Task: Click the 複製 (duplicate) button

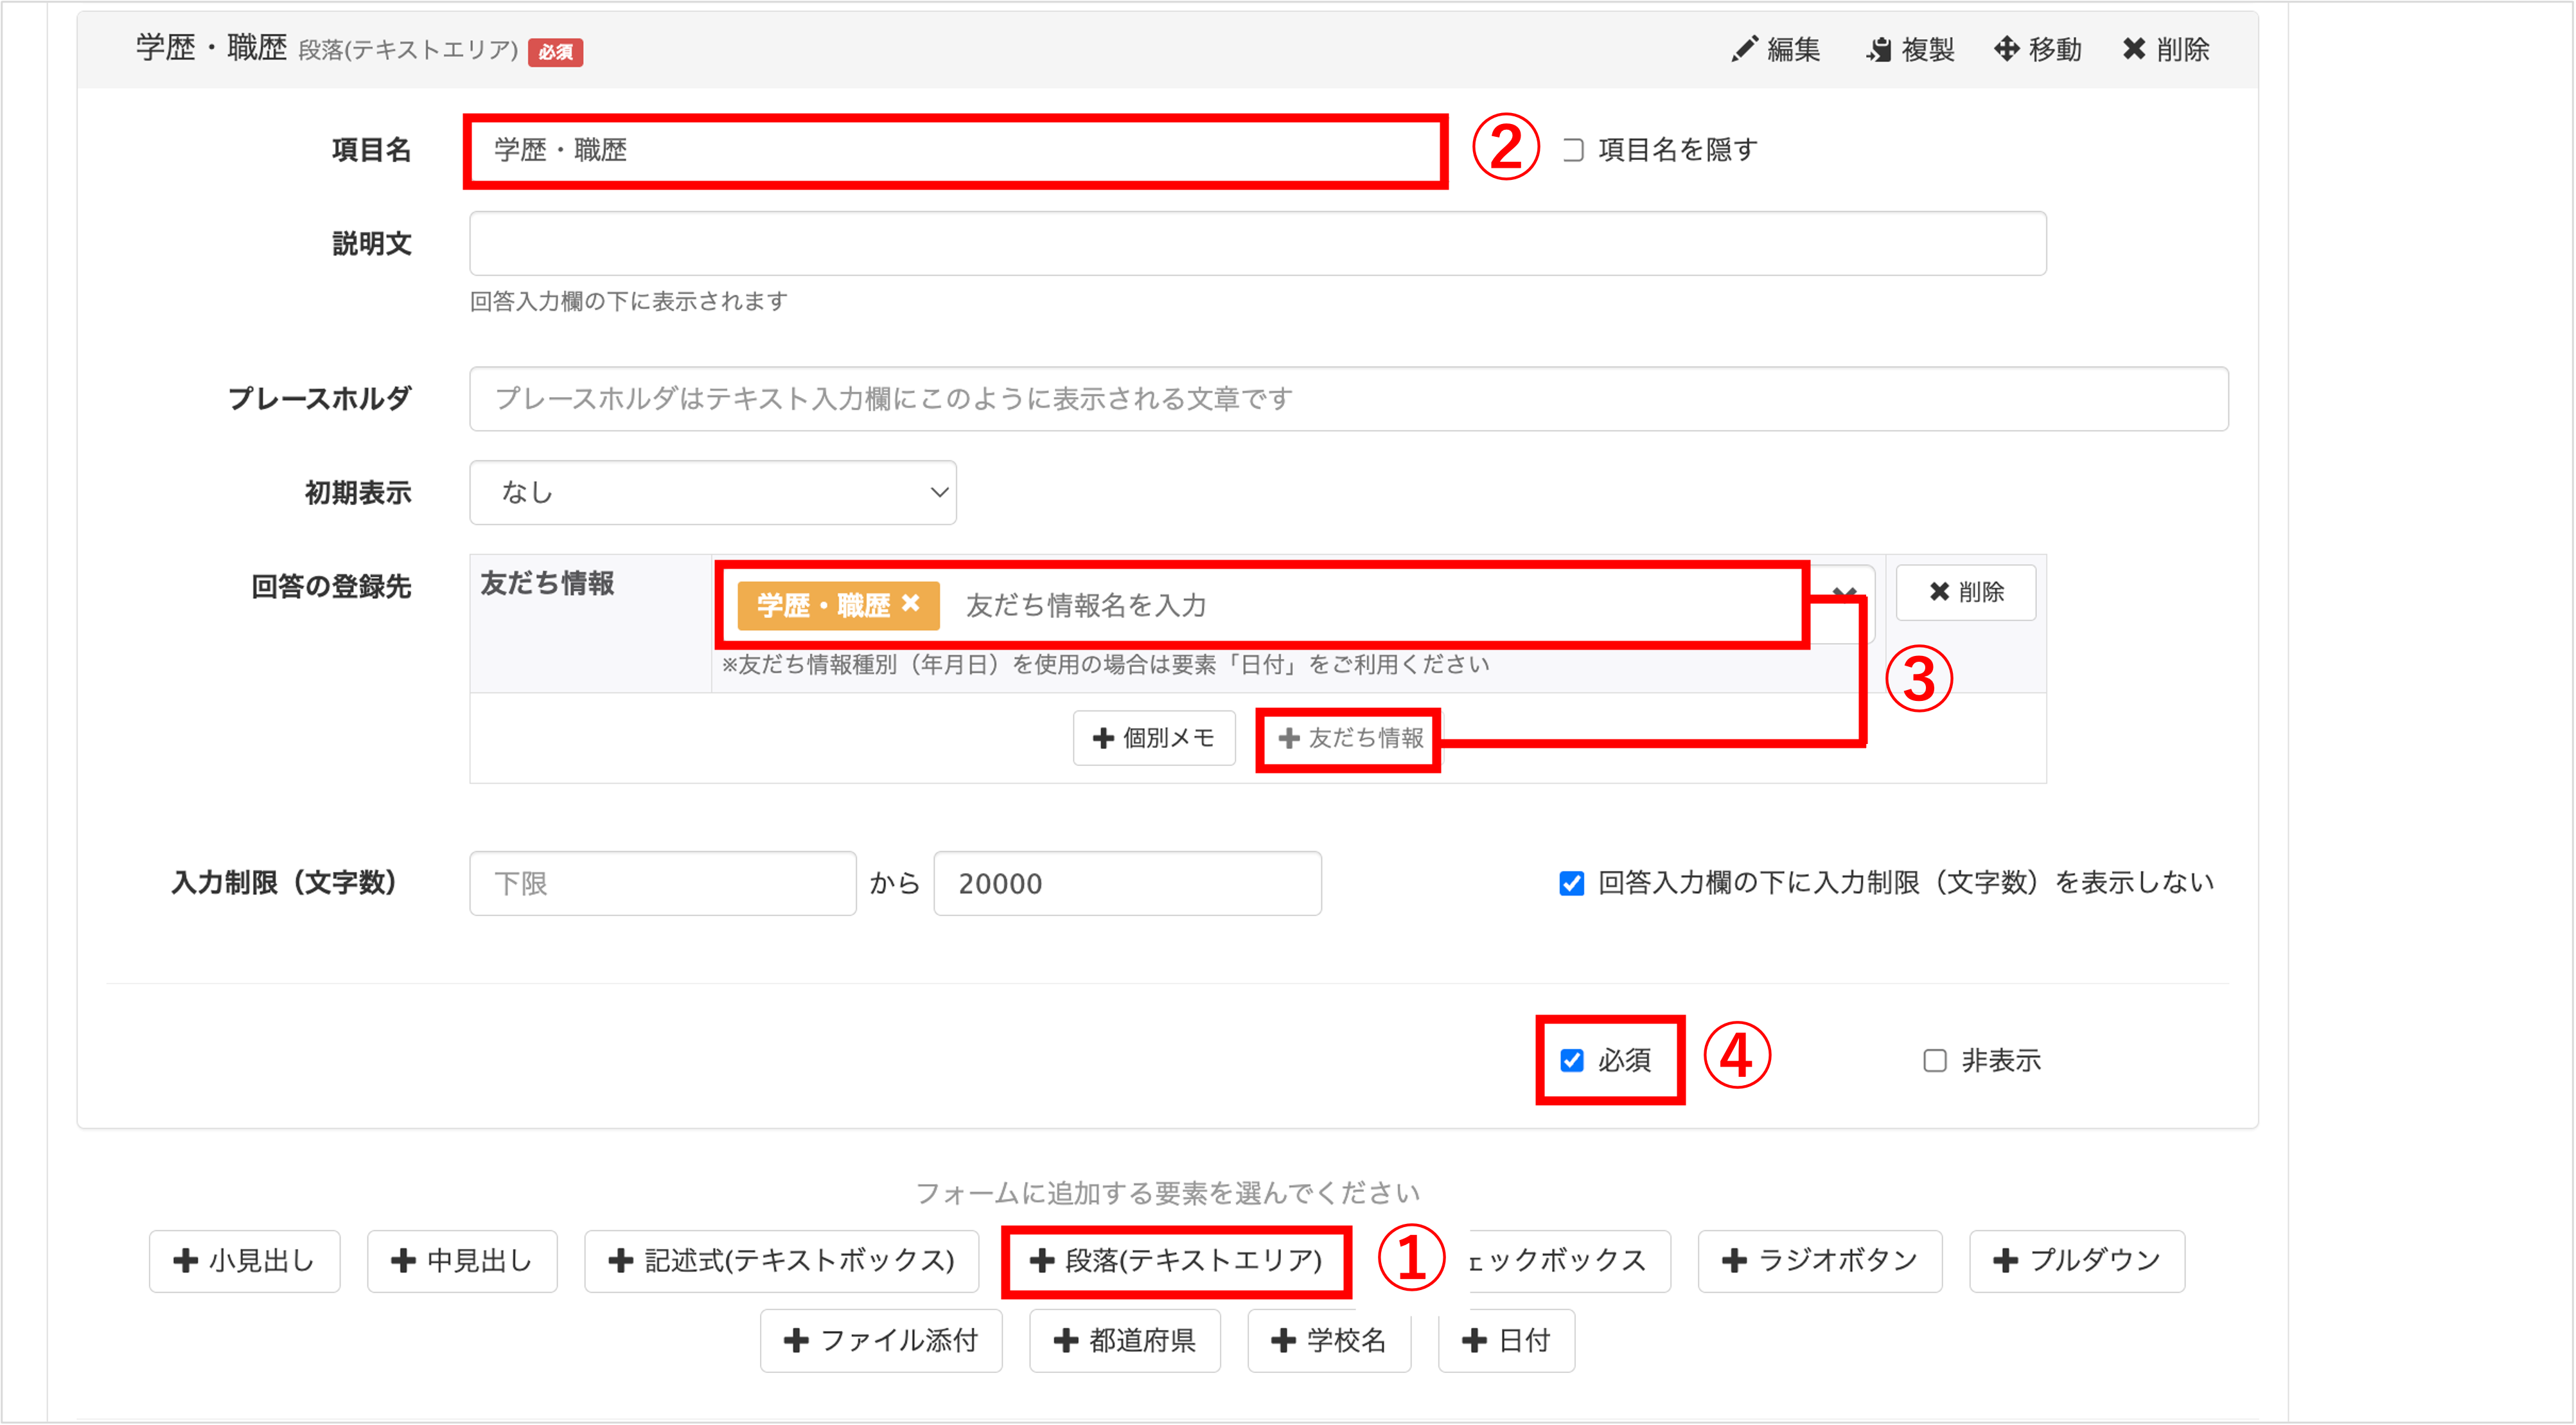Action: click(1910, 49)
